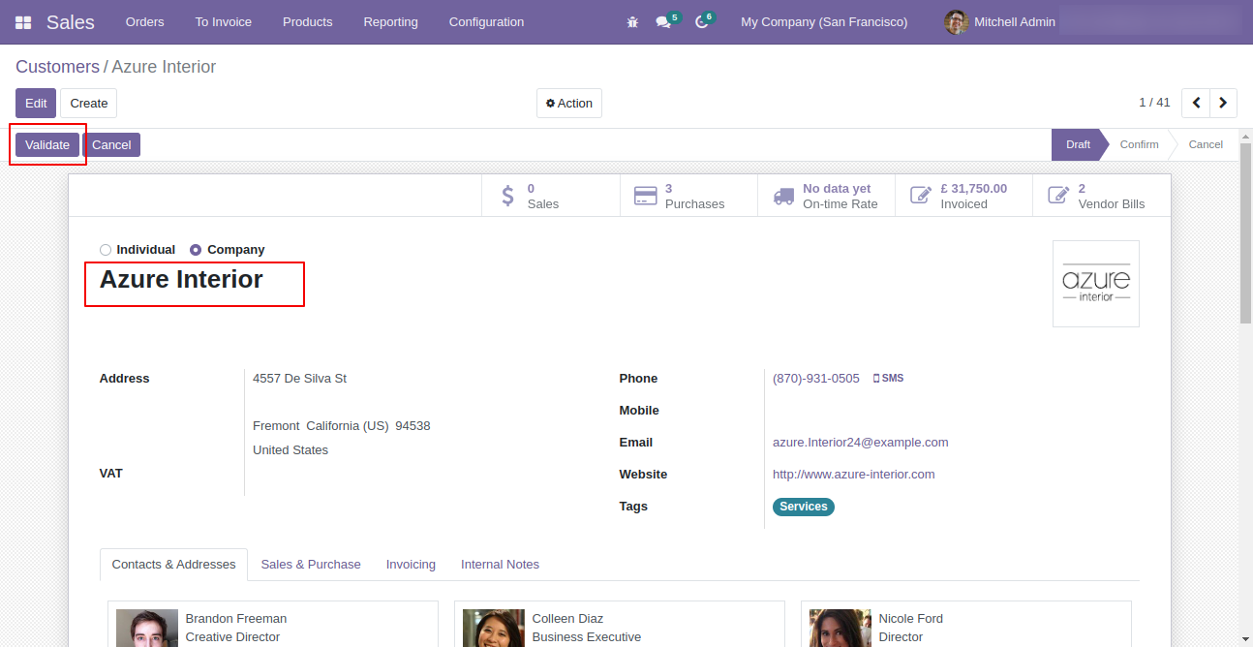Open the activities clock icon
Viewport: 1253px width, 647px height.
pos(702,22)
